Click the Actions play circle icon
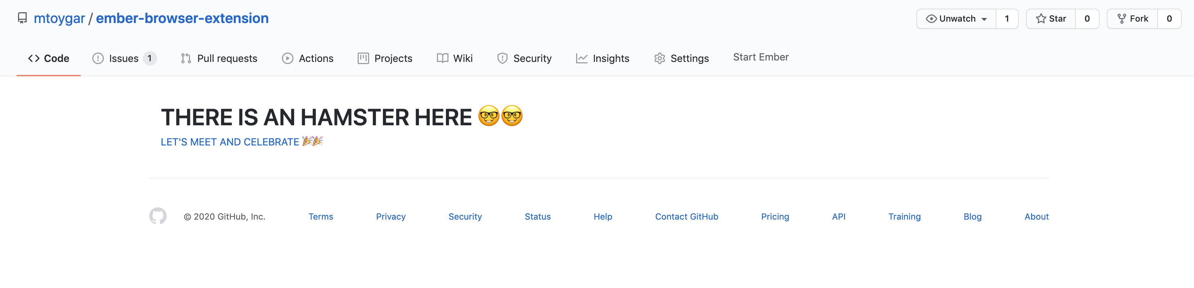The image size is (1194, 288). (x=287, y=58)
